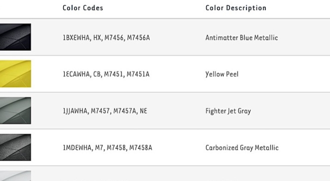Click the M7458A code in Carbonized row
The width and height of the screenshot is (330, 181).
click(141, 148)
